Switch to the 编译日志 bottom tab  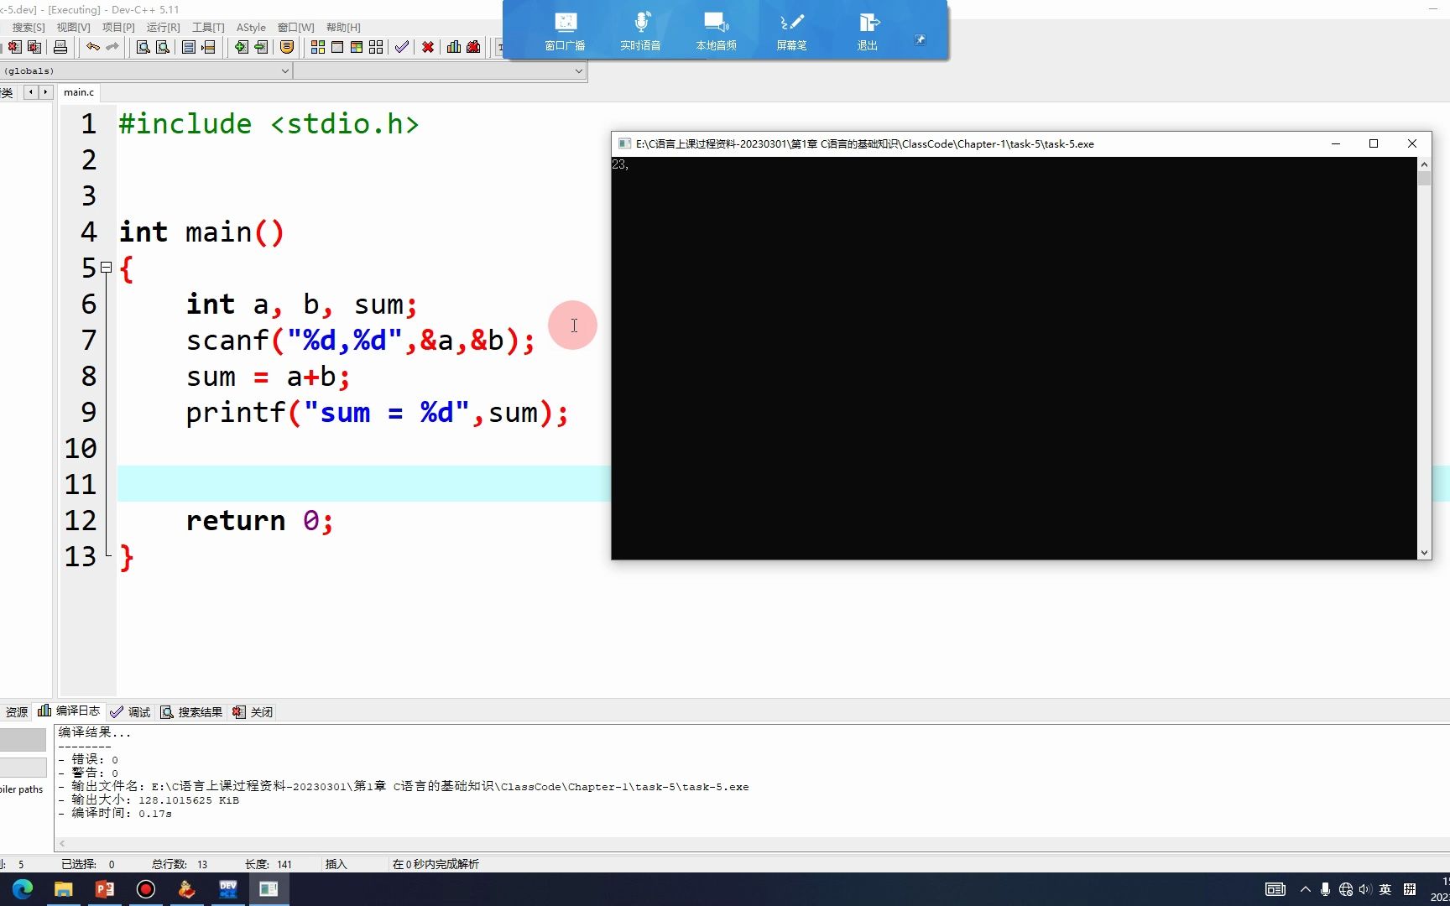(69, 711)
